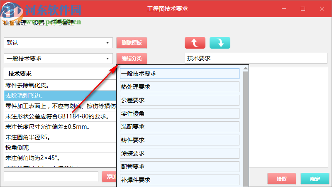
Task: Click the teal move-down arrow button
Action: point(220,43)
